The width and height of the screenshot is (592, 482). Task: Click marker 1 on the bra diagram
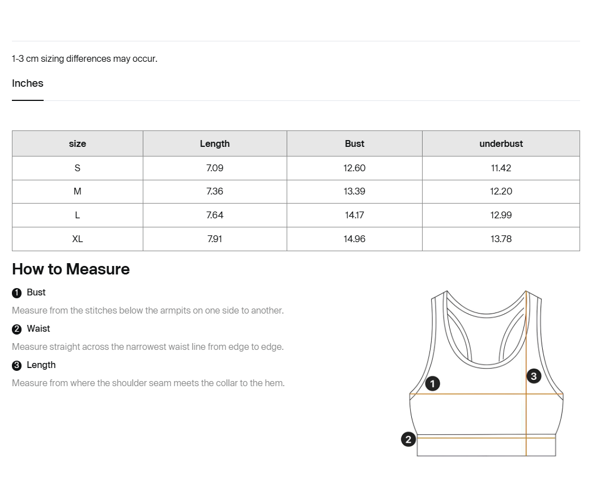click(432, 384)
